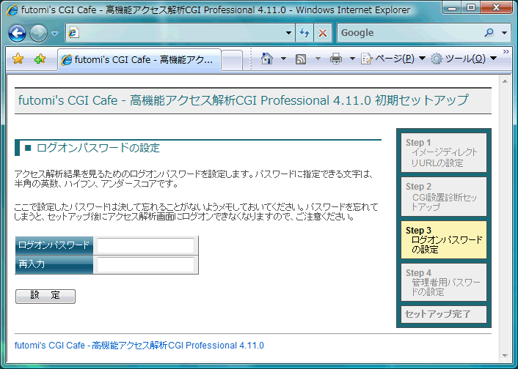Go back with the Back arrow button
Viewport: 518px width, 369px height.
click(17, 33)
